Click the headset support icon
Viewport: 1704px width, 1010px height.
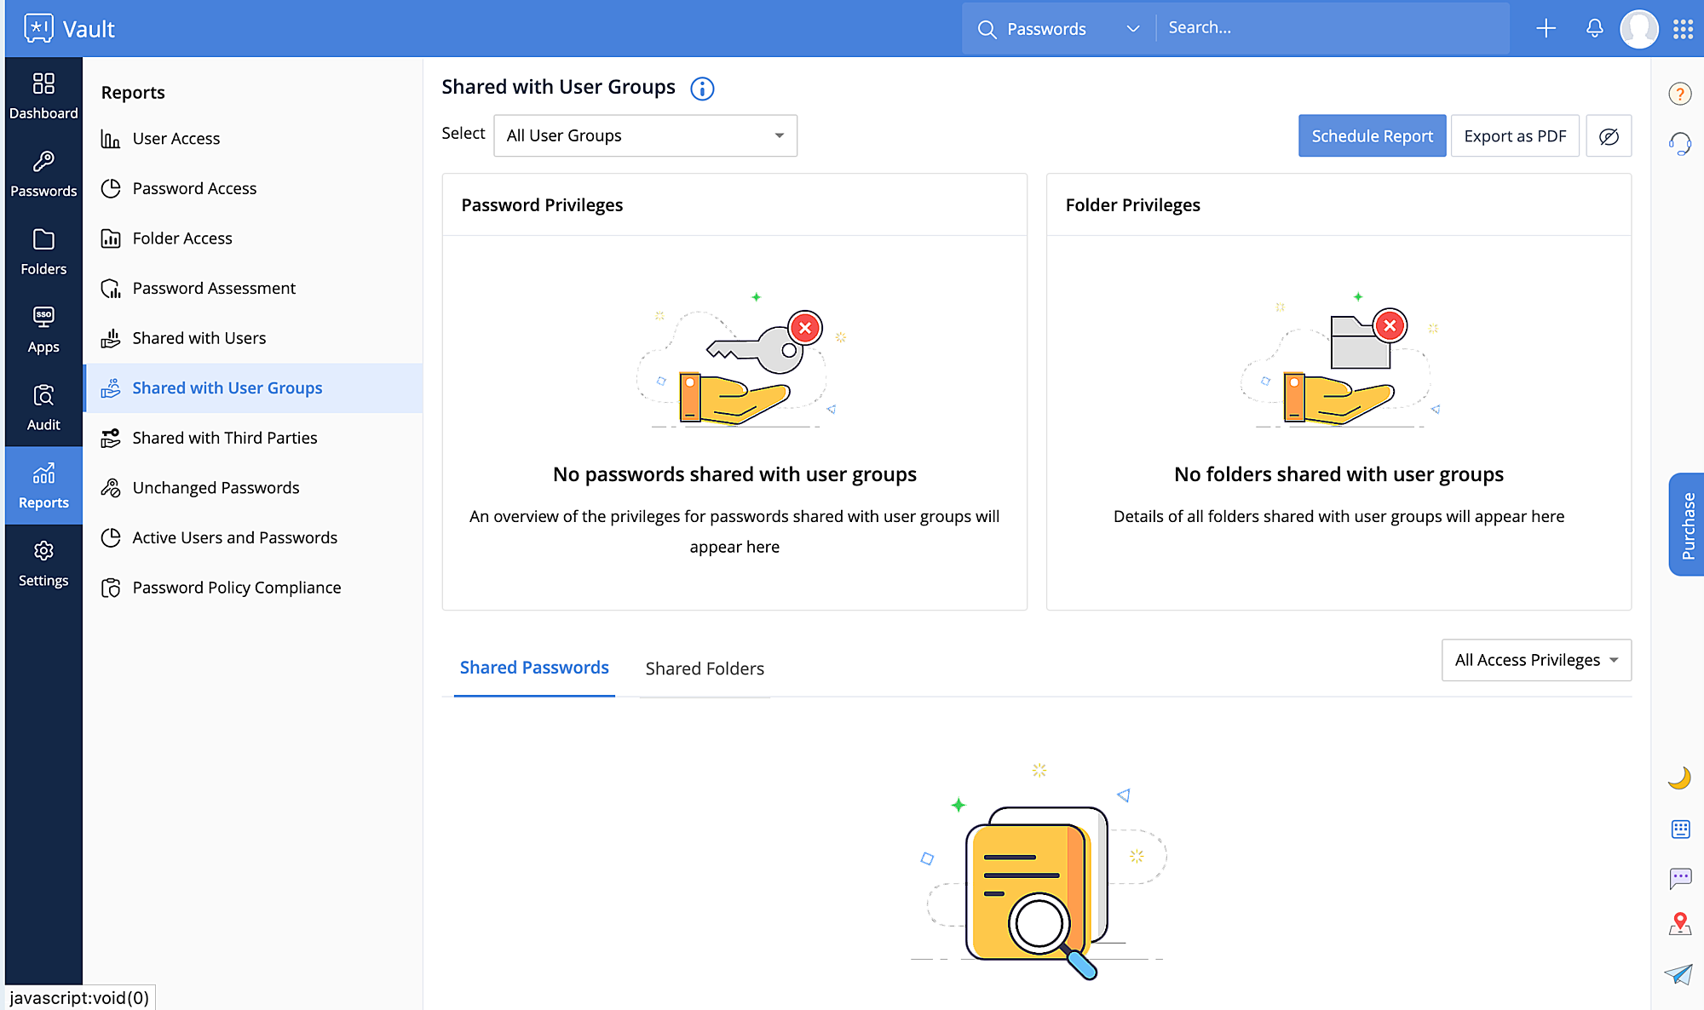tap(1679, 143)
